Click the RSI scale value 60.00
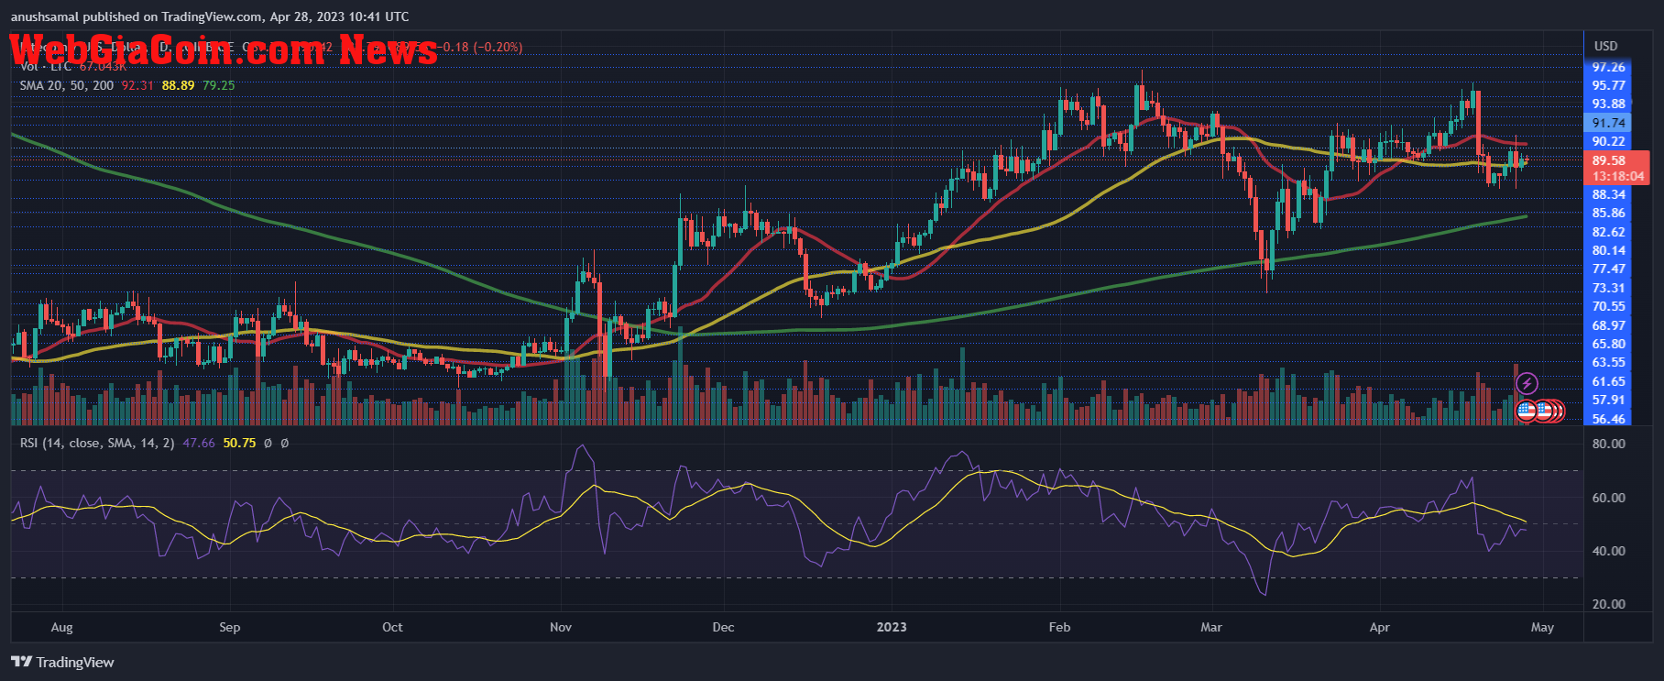Image resolution: width=1664 pixels, height=681 pixels. coord(1609,498)
